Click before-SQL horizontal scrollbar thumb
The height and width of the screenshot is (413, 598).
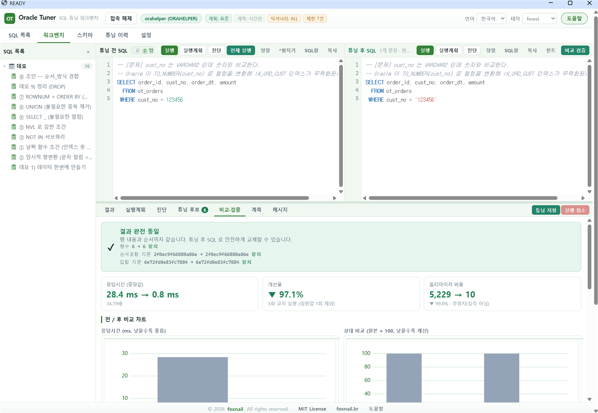click(x=215, y=198)
